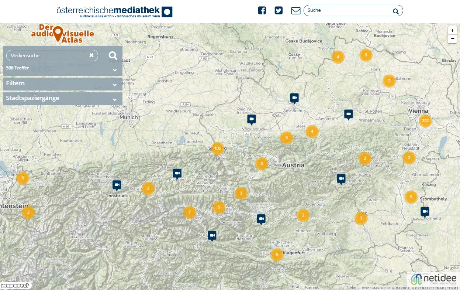Select the video camera marker near Linz

click(x=294, y=97)
